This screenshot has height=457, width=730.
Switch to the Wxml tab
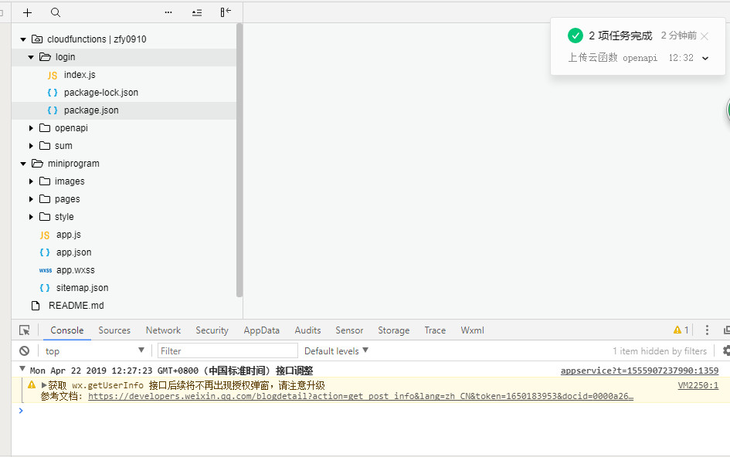472,330
